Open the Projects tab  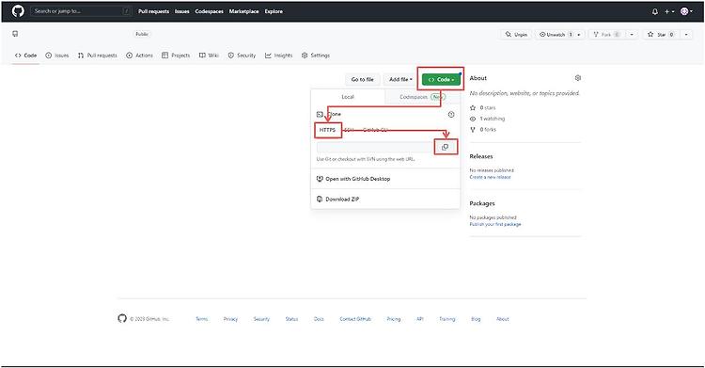click(176, 56)
